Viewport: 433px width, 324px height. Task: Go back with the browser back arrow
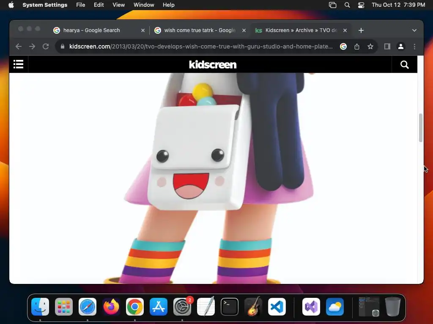point(19,46)
